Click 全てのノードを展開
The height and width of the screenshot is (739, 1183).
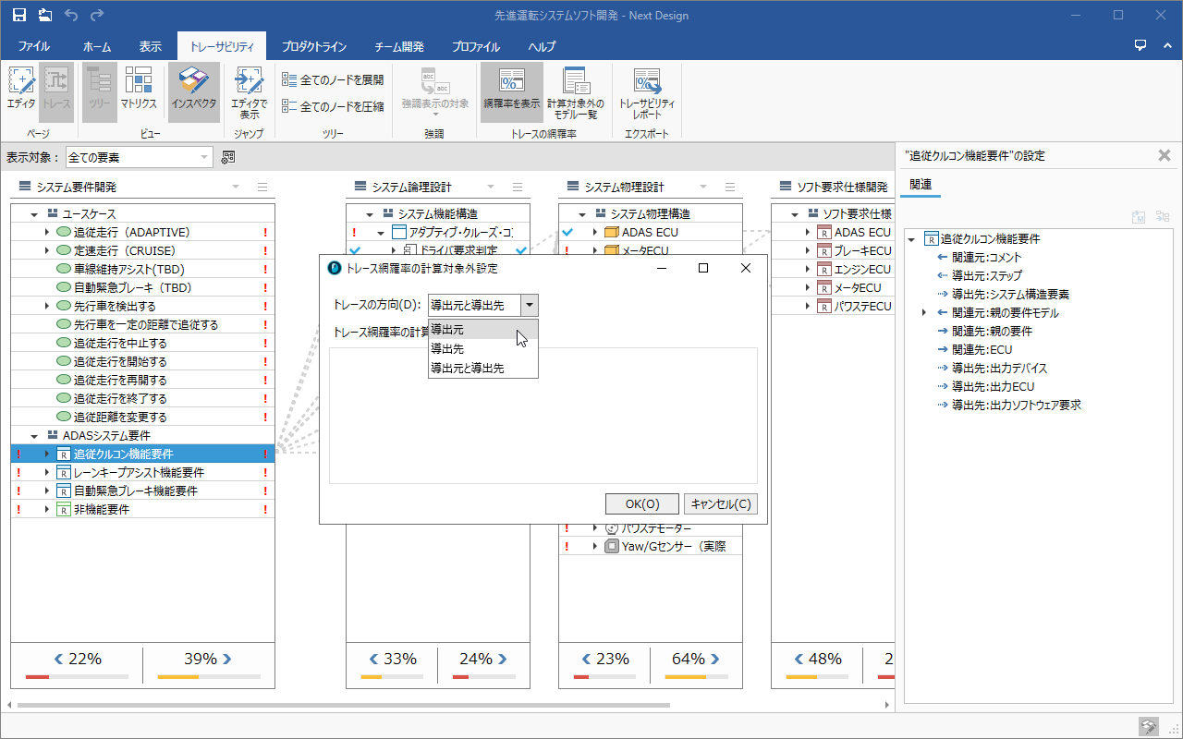[333, 80]
